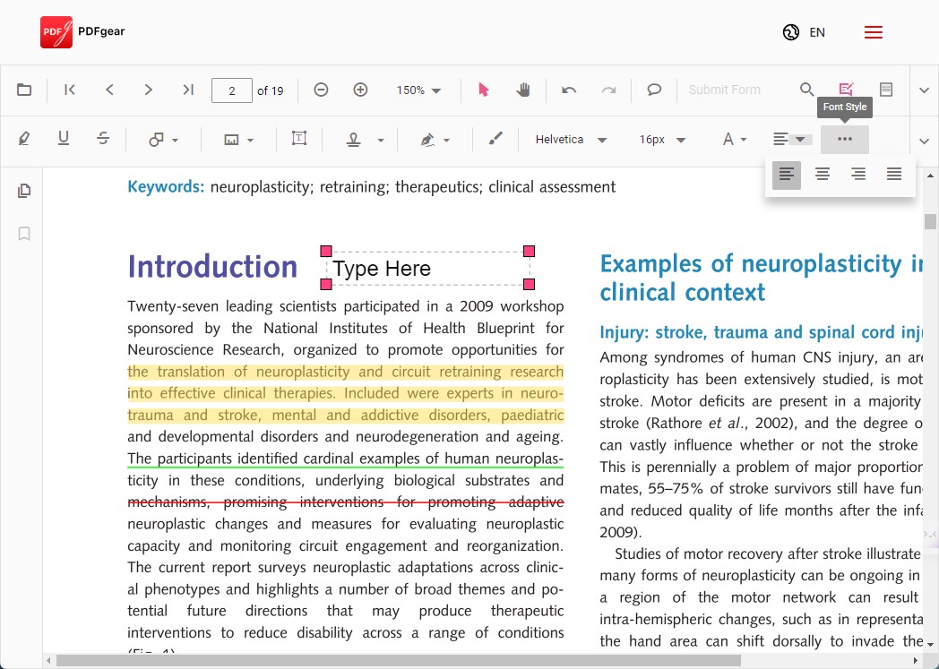
Task: Go to the last page of the document
Action: pyautogui.click(x=188, y=90)
